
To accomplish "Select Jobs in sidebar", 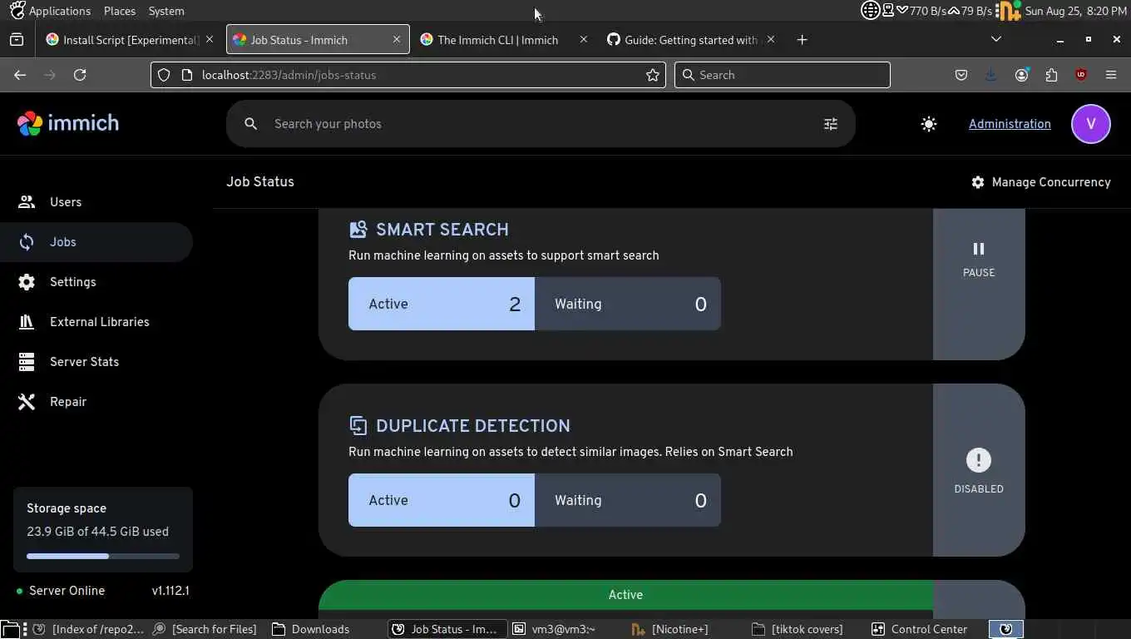I will (96, 242).
